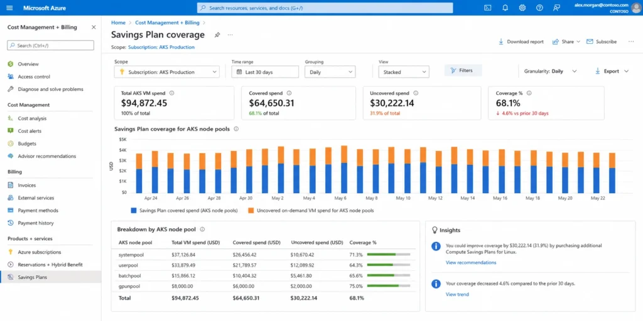The width and height of the screenshot is (643, 321).
Task: Open the help question mark icon
Action: pyautogui.click(x=539, y=8)
